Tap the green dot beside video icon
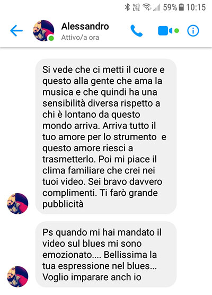 [x=176, y=31]
